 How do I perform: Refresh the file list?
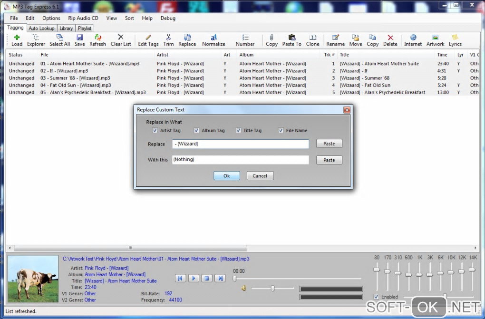point(98,40)
